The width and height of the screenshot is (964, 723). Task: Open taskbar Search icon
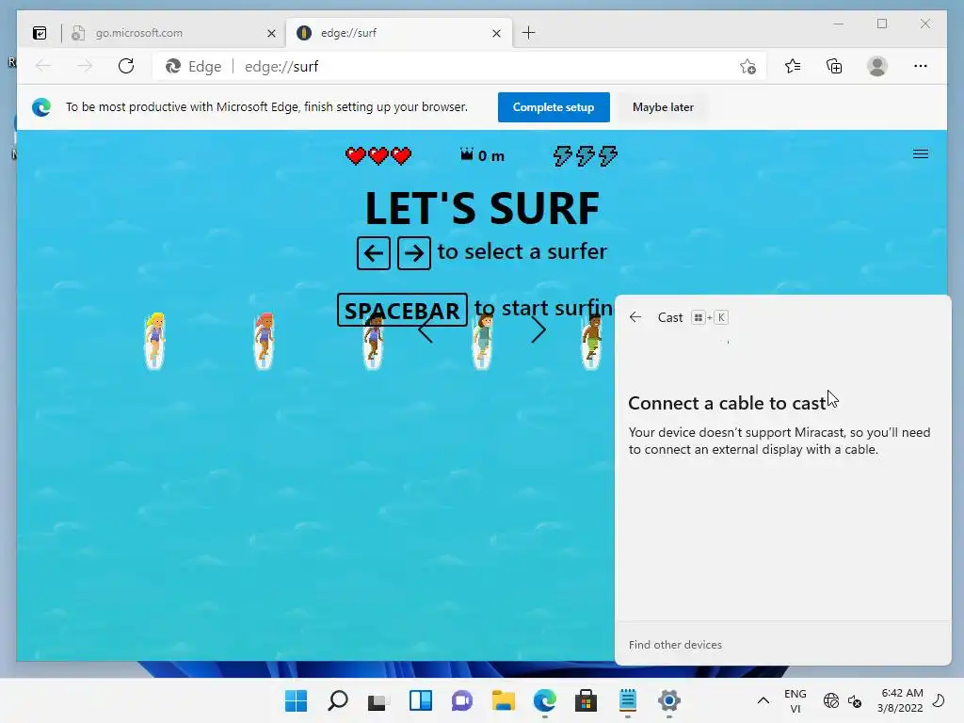(x=338, y=700)
